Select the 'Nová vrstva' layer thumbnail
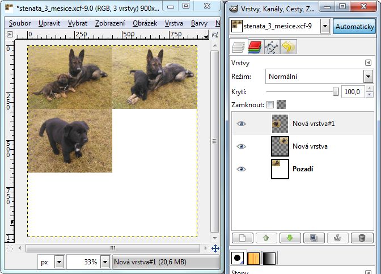381x274 pixels. tap(280, 146)
